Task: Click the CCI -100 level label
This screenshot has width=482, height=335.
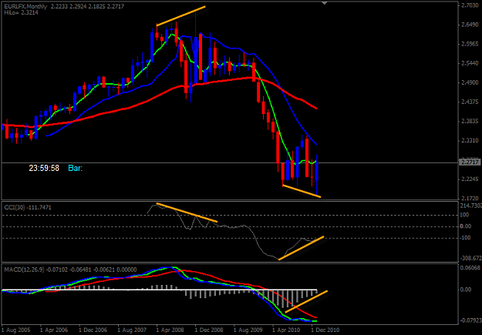Action: pos(466,238)
